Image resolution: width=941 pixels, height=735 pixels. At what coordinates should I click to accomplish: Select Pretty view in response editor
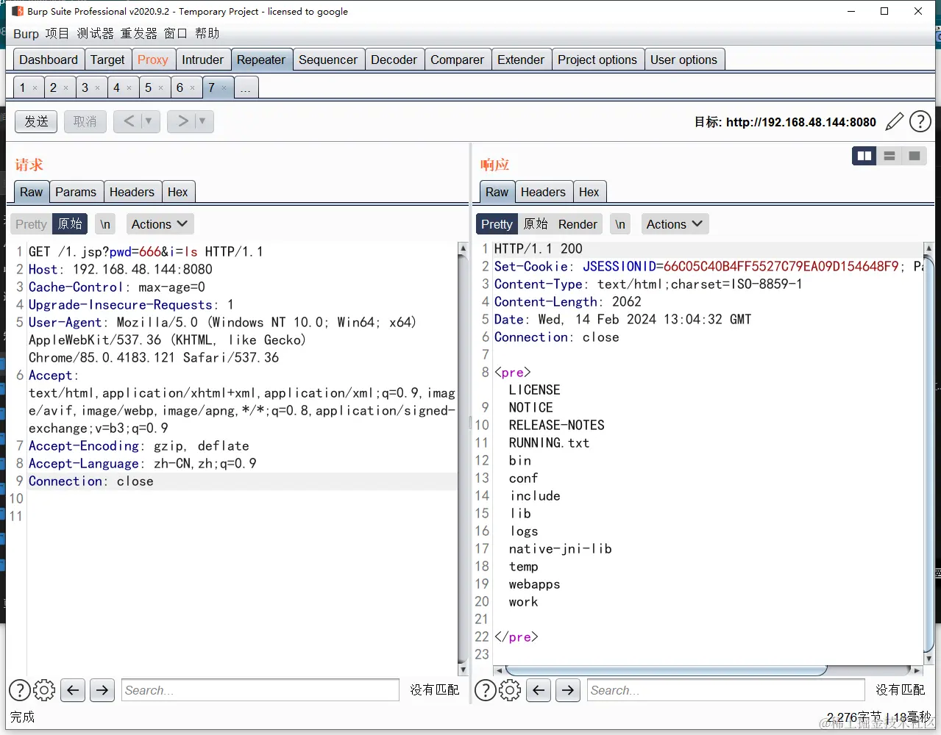(497, 224)
